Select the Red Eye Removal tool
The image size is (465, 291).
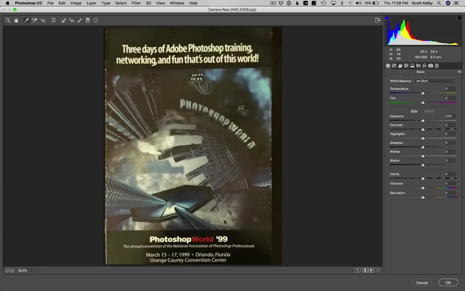tap(72, 20)
